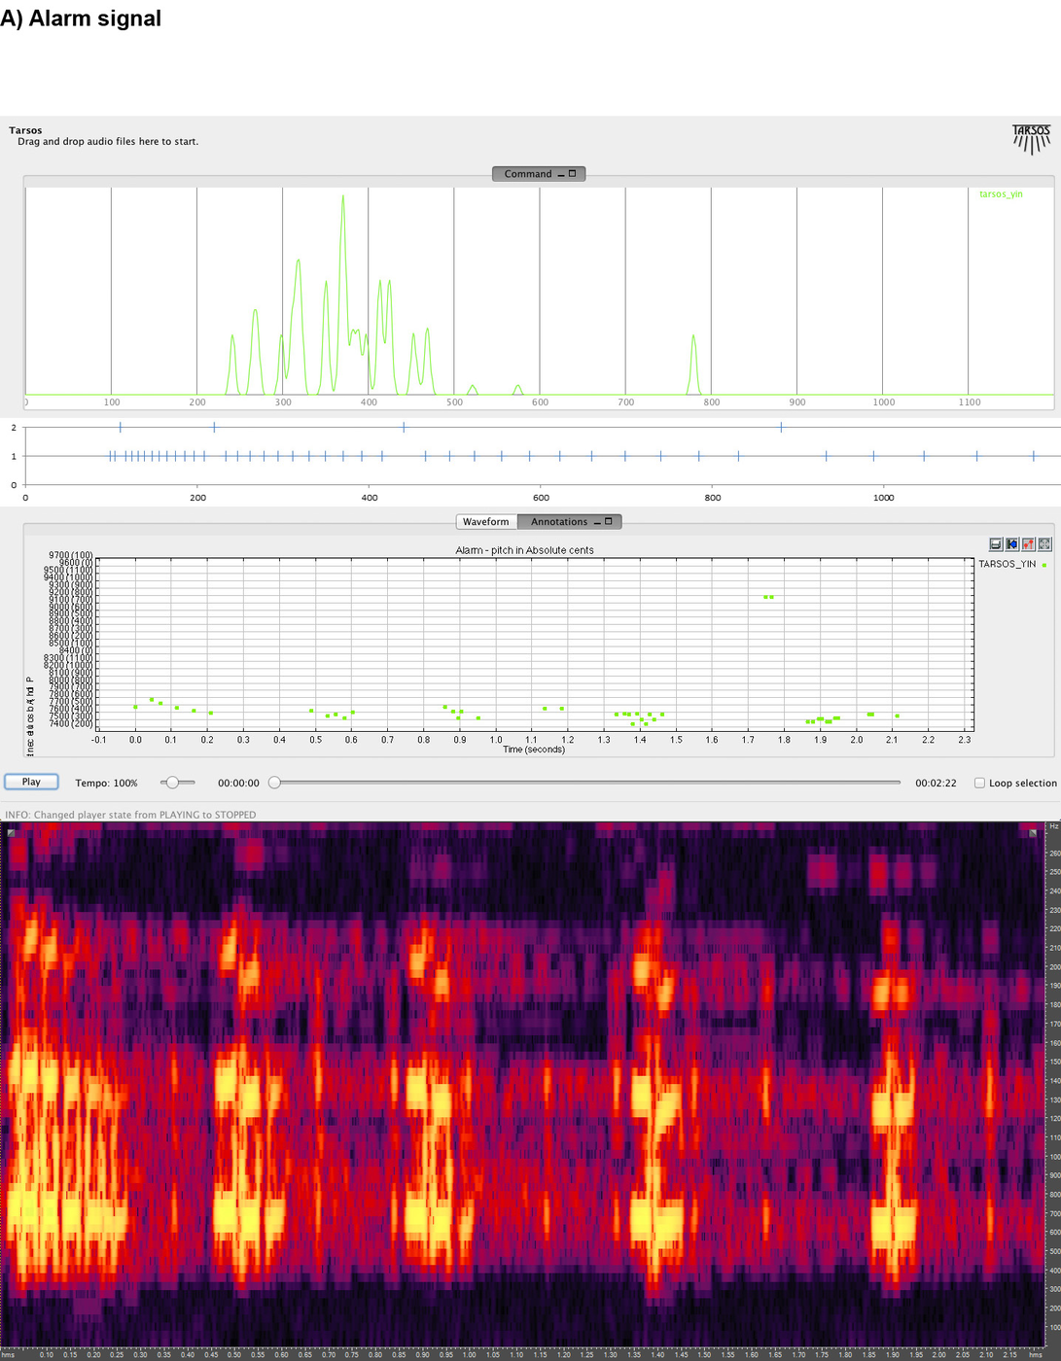Click the tarsos_yin label in the histogram
Viewport: 1061px width, 1361px height.
coord(1001,194)
